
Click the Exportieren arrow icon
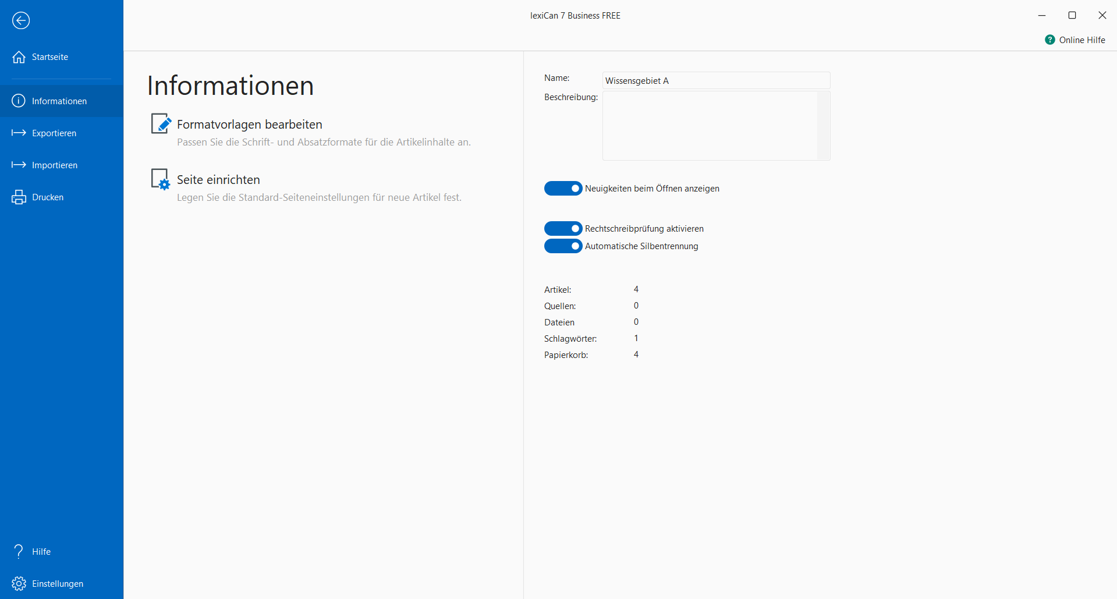coord(19,133)
